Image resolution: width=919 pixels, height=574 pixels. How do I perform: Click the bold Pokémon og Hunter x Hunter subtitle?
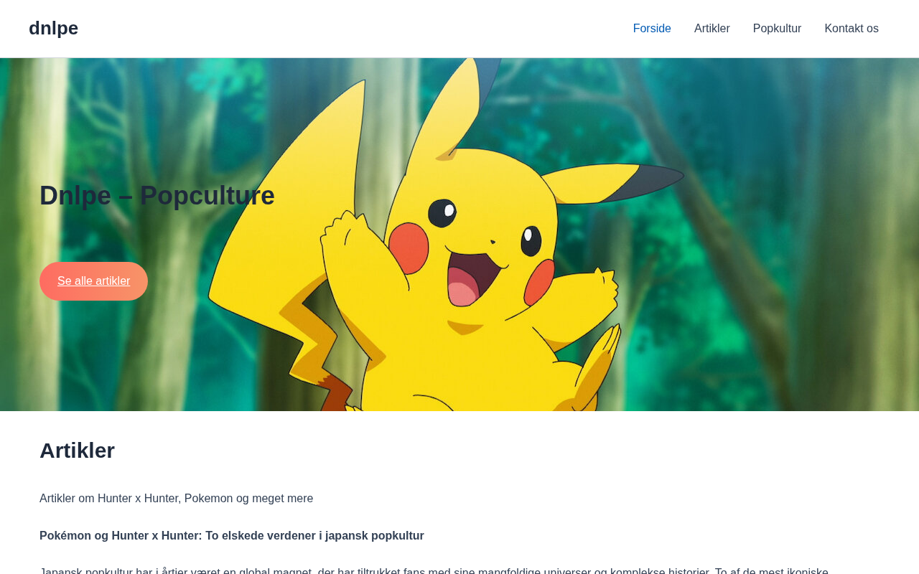click(232, 536)
